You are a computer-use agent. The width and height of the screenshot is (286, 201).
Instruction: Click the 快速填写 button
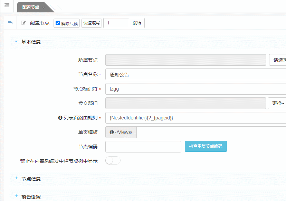coord(92,23)
